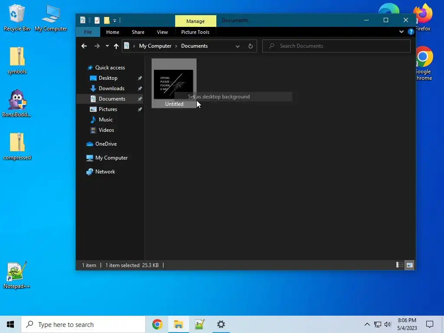Switch to details view in status bar
The width and height of the screenshot is (444, 333).
click(399, 265)
